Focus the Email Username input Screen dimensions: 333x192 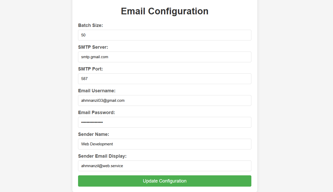(x=165, y=100)
